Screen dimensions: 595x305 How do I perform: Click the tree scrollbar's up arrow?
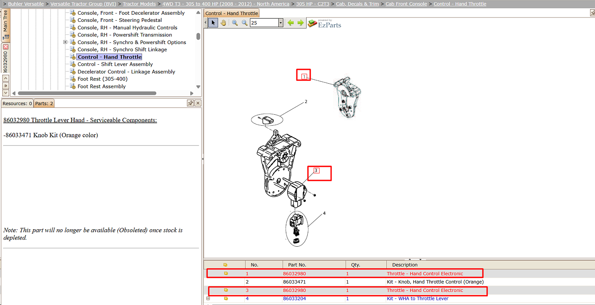pyautogui.click(x=198, y=12)
